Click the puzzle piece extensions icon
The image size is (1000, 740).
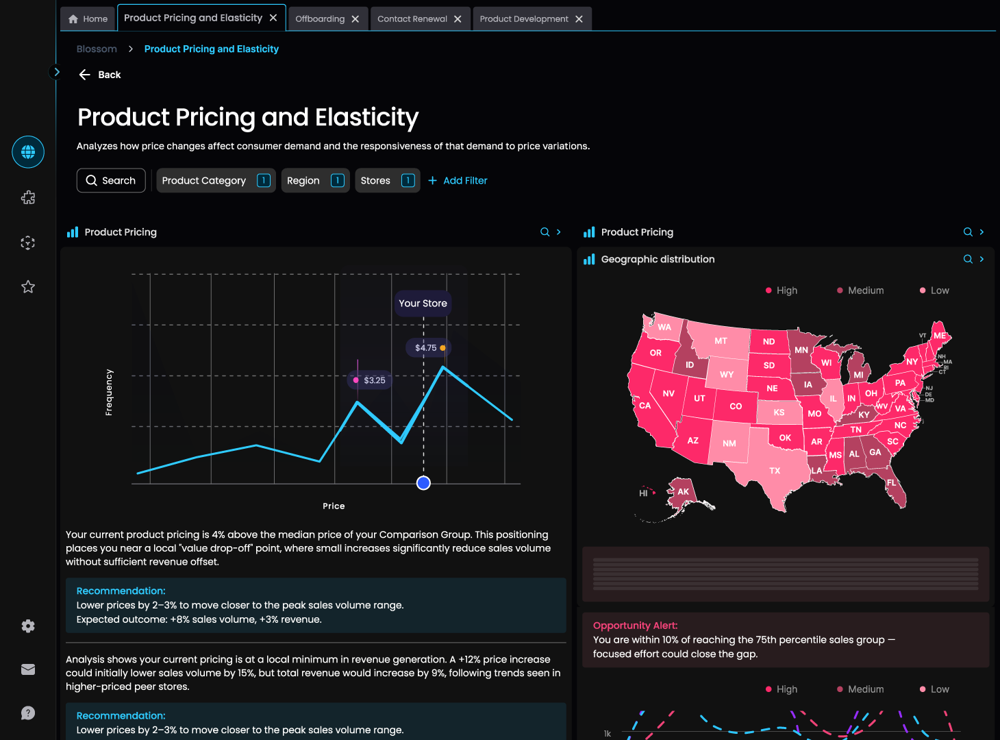28,198
